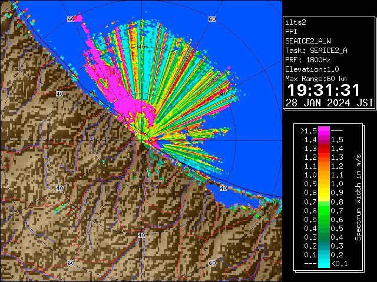
Task: Pick the red legend band near 1.3
Action: (x=324, y=149)
